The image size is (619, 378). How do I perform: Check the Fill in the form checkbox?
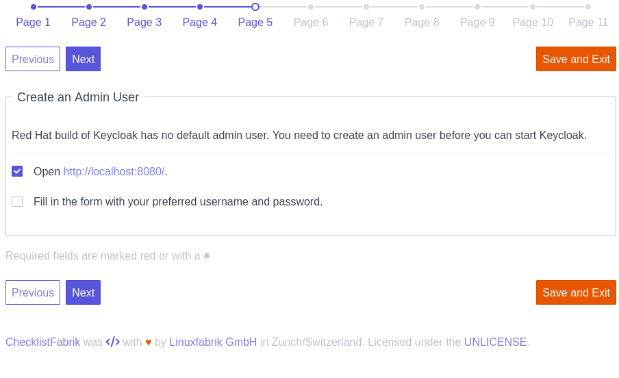17,201
